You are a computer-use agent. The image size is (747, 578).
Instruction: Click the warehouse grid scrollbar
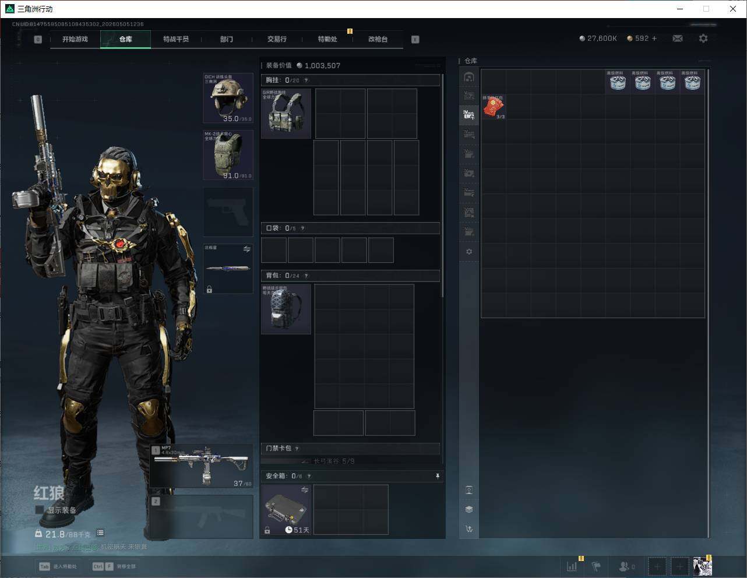coord(709,303)
